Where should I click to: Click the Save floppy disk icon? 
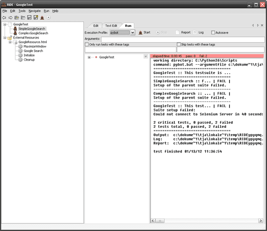coord(29,18)
